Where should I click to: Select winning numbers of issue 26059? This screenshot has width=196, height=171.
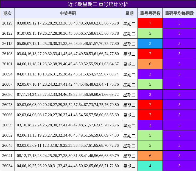coord(68,125)
